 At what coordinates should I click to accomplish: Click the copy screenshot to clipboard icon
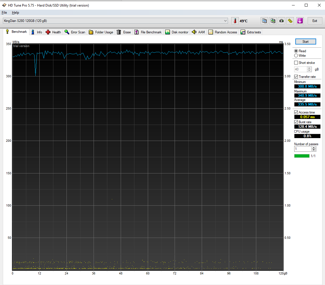point(273,21)
